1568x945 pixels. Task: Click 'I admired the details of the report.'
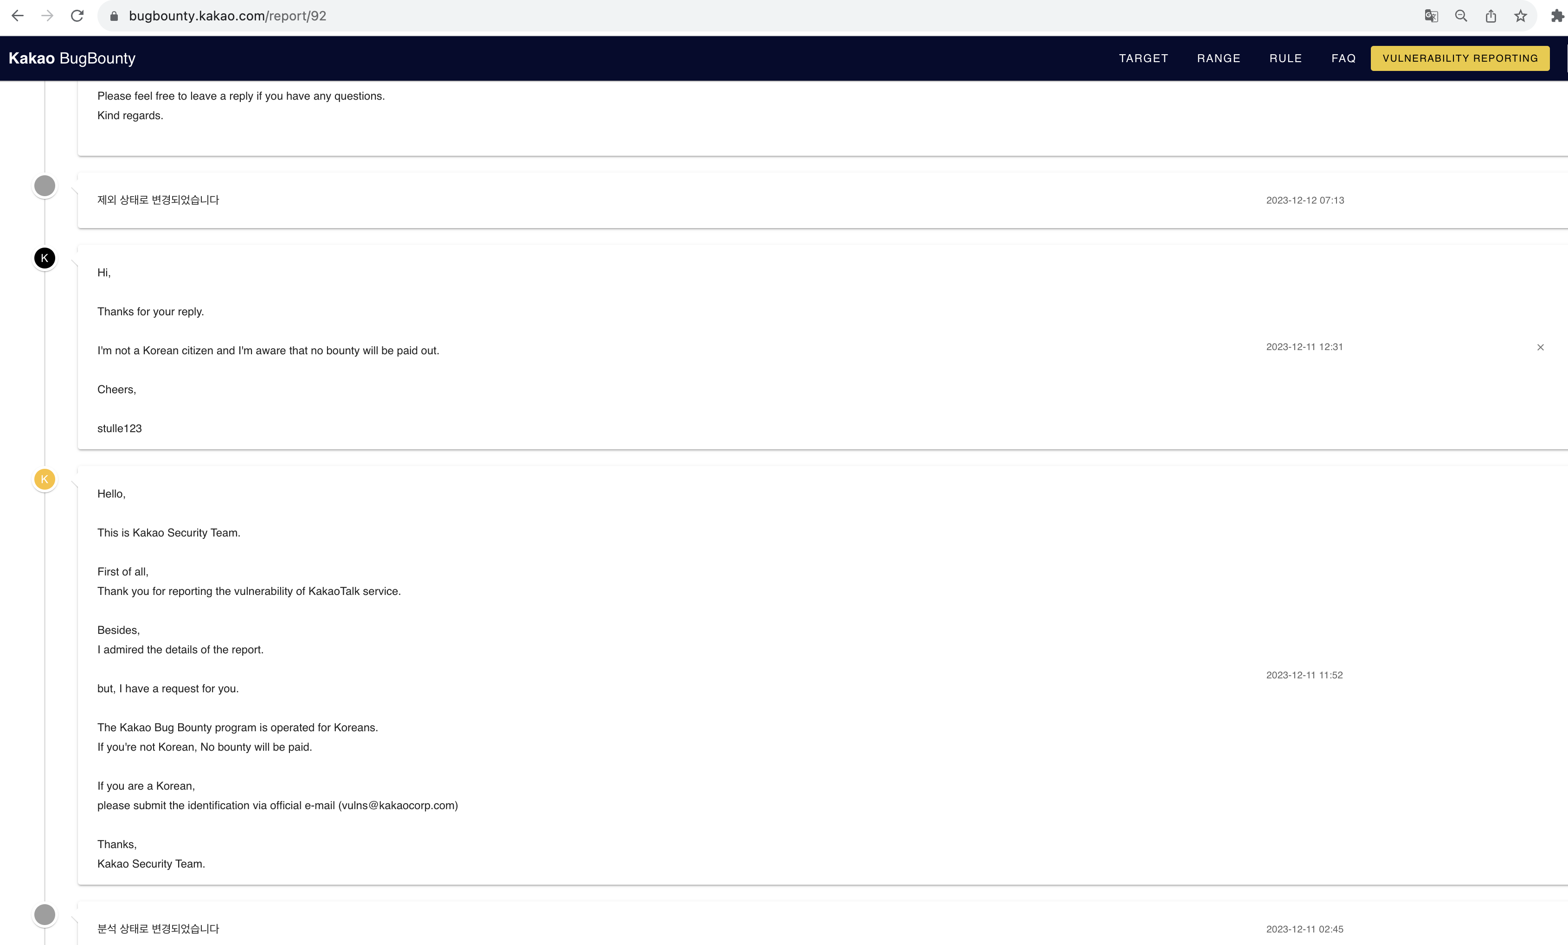click(180, 649)
